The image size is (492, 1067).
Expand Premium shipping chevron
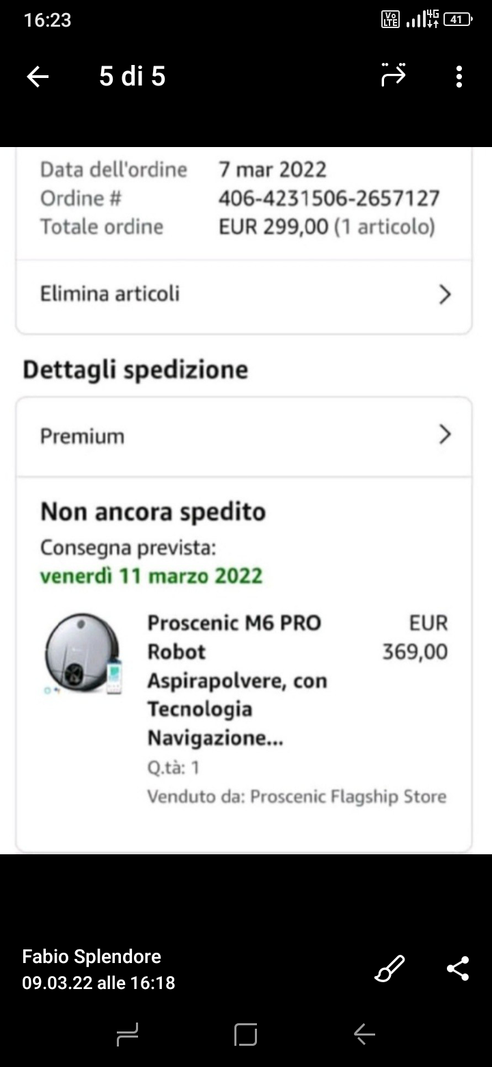(445, 434)
